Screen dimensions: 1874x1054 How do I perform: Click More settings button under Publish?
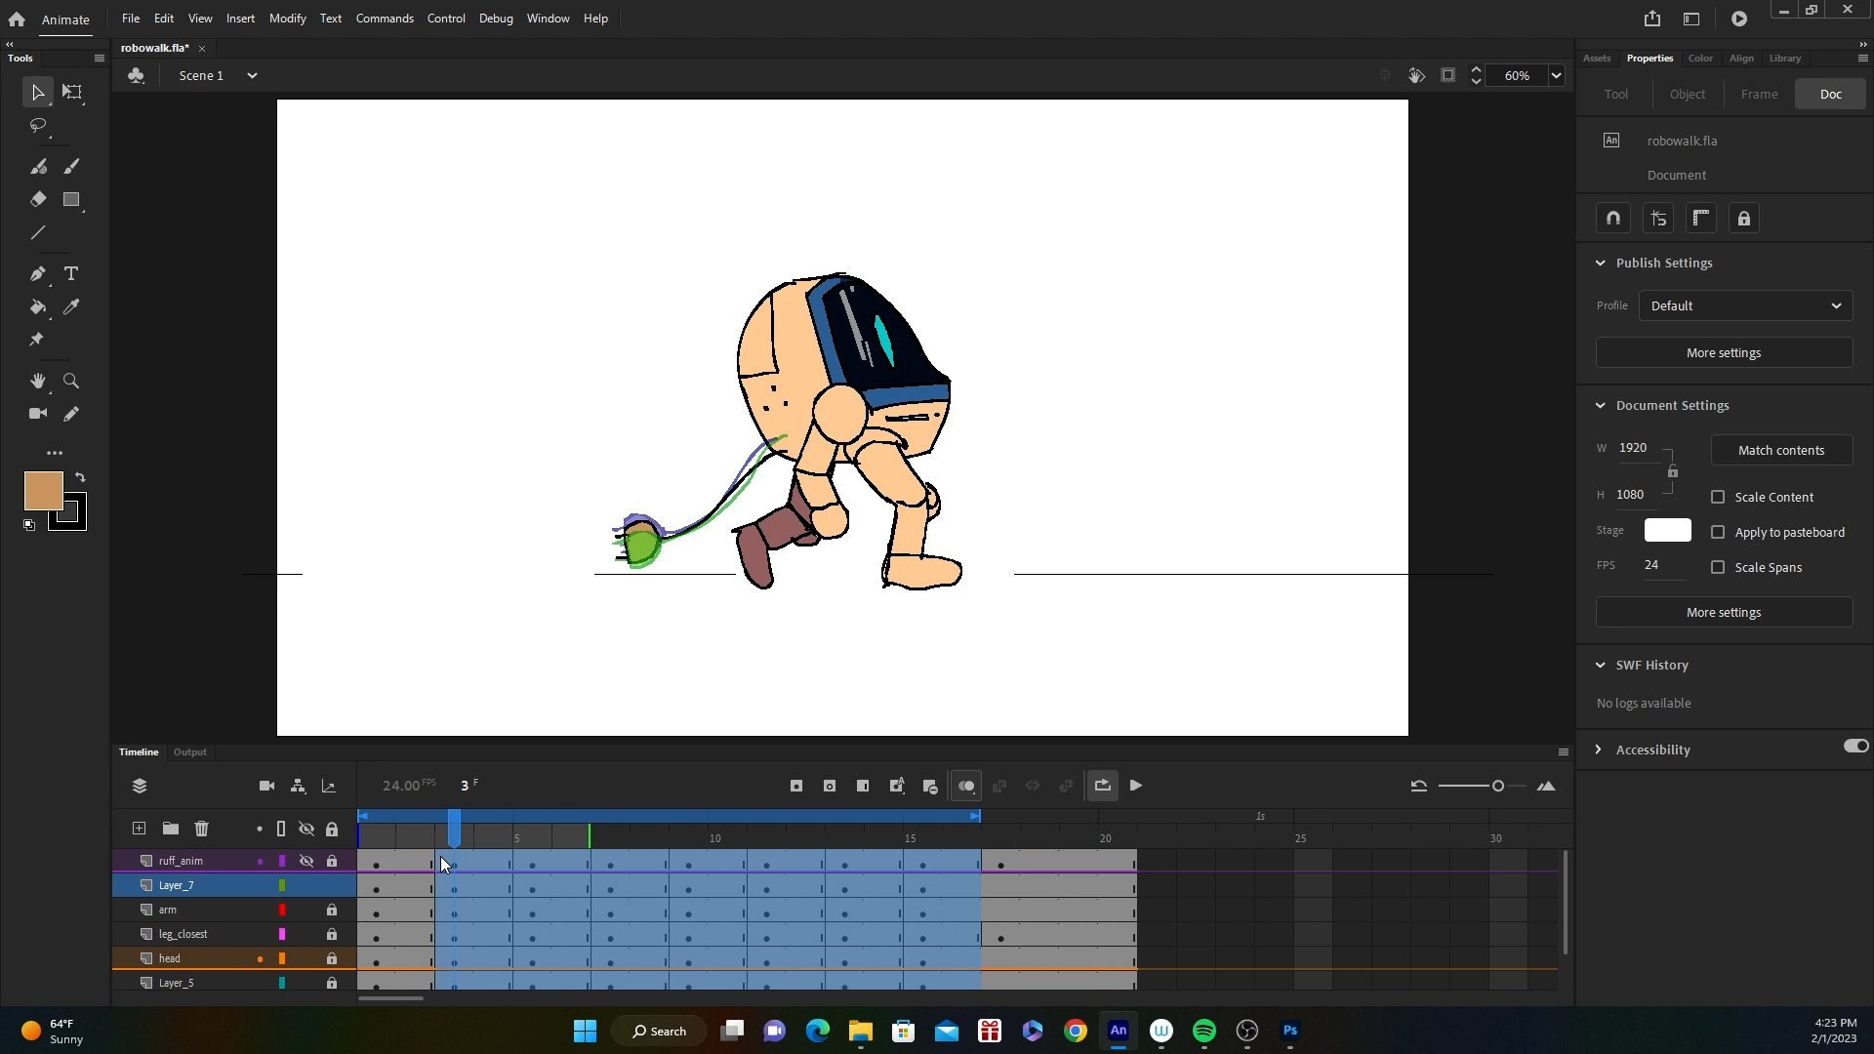tap(1724, 352)
